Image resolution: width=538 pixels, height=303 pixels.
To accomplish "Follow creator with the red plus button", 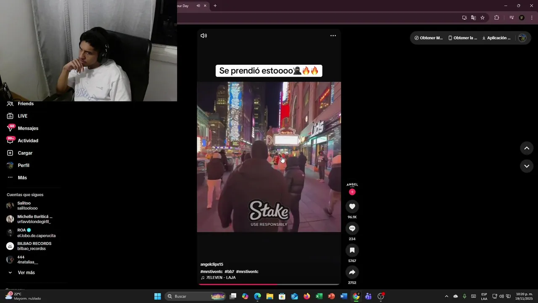I will pos(352,192).
